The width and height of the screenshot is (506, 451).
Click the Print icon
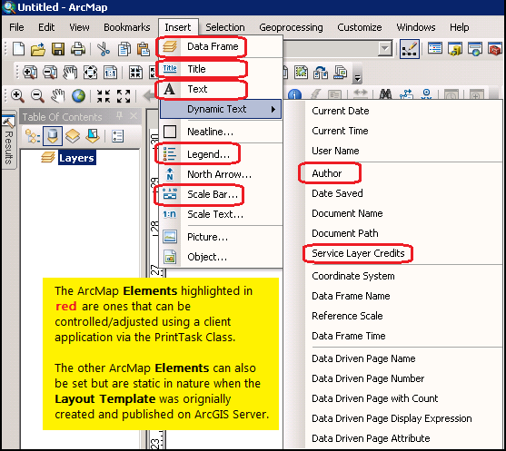pos(78,50)
